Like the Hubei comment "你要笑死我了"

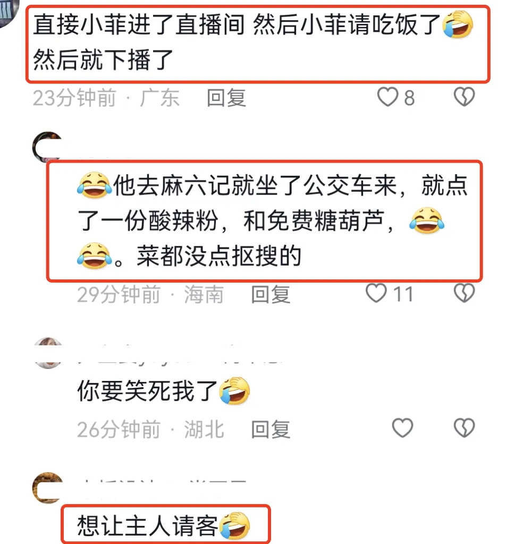(x=402, y=428)
